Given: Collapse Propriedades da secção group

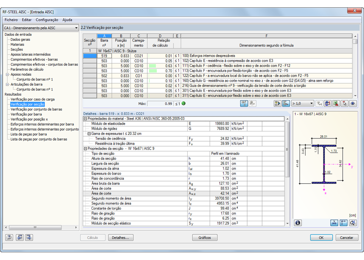Looking at the screenshot, I should tap(85, 149).
